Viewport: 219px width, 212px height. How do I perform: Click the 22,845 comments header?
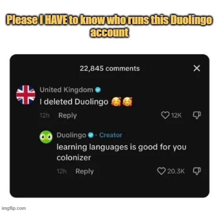tap(110, 69)
